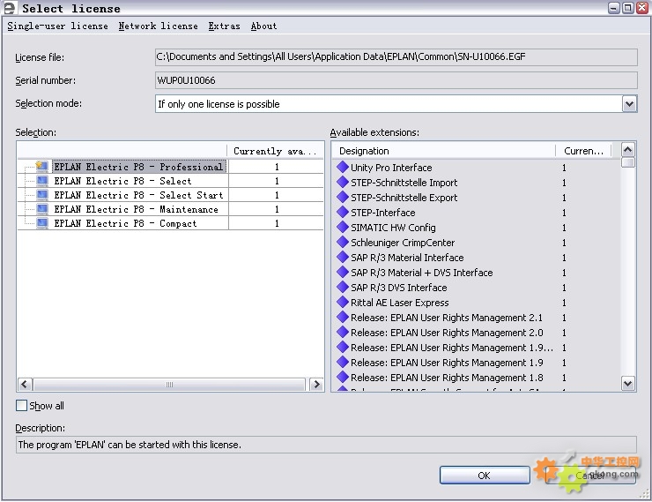This screenshot has width=652, height=502.
Task: Select Release: EPLAN User Rights Management 2.1 text
Action: pos(447,318)
